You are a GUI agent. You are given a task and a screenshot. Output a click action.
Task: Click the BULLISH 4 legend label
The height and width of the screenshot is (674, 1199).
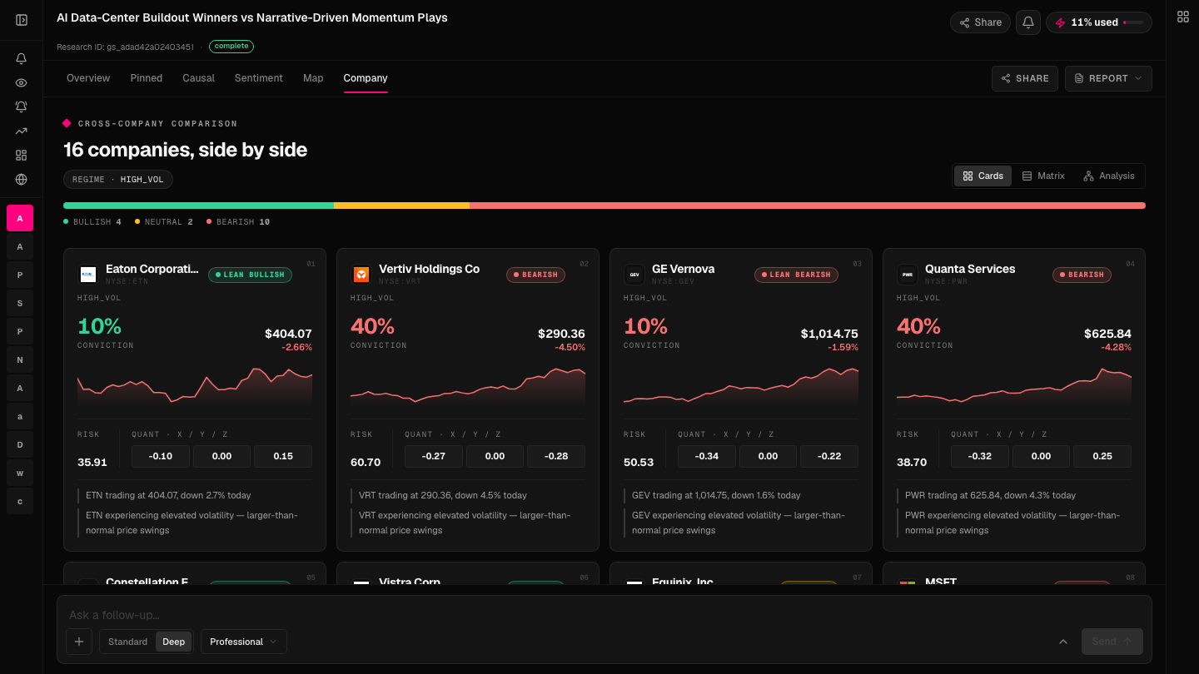[92, 222]
